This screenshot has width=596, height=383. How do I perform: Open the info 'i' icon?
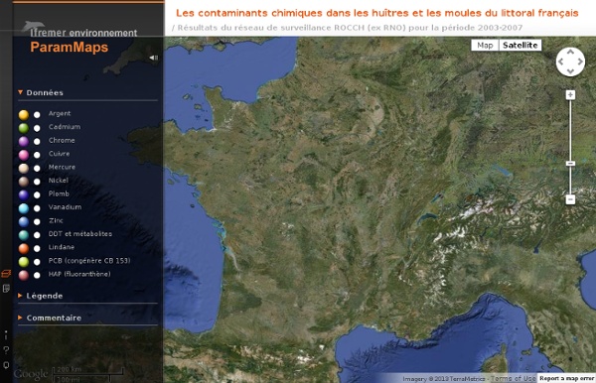pos(6,335)
